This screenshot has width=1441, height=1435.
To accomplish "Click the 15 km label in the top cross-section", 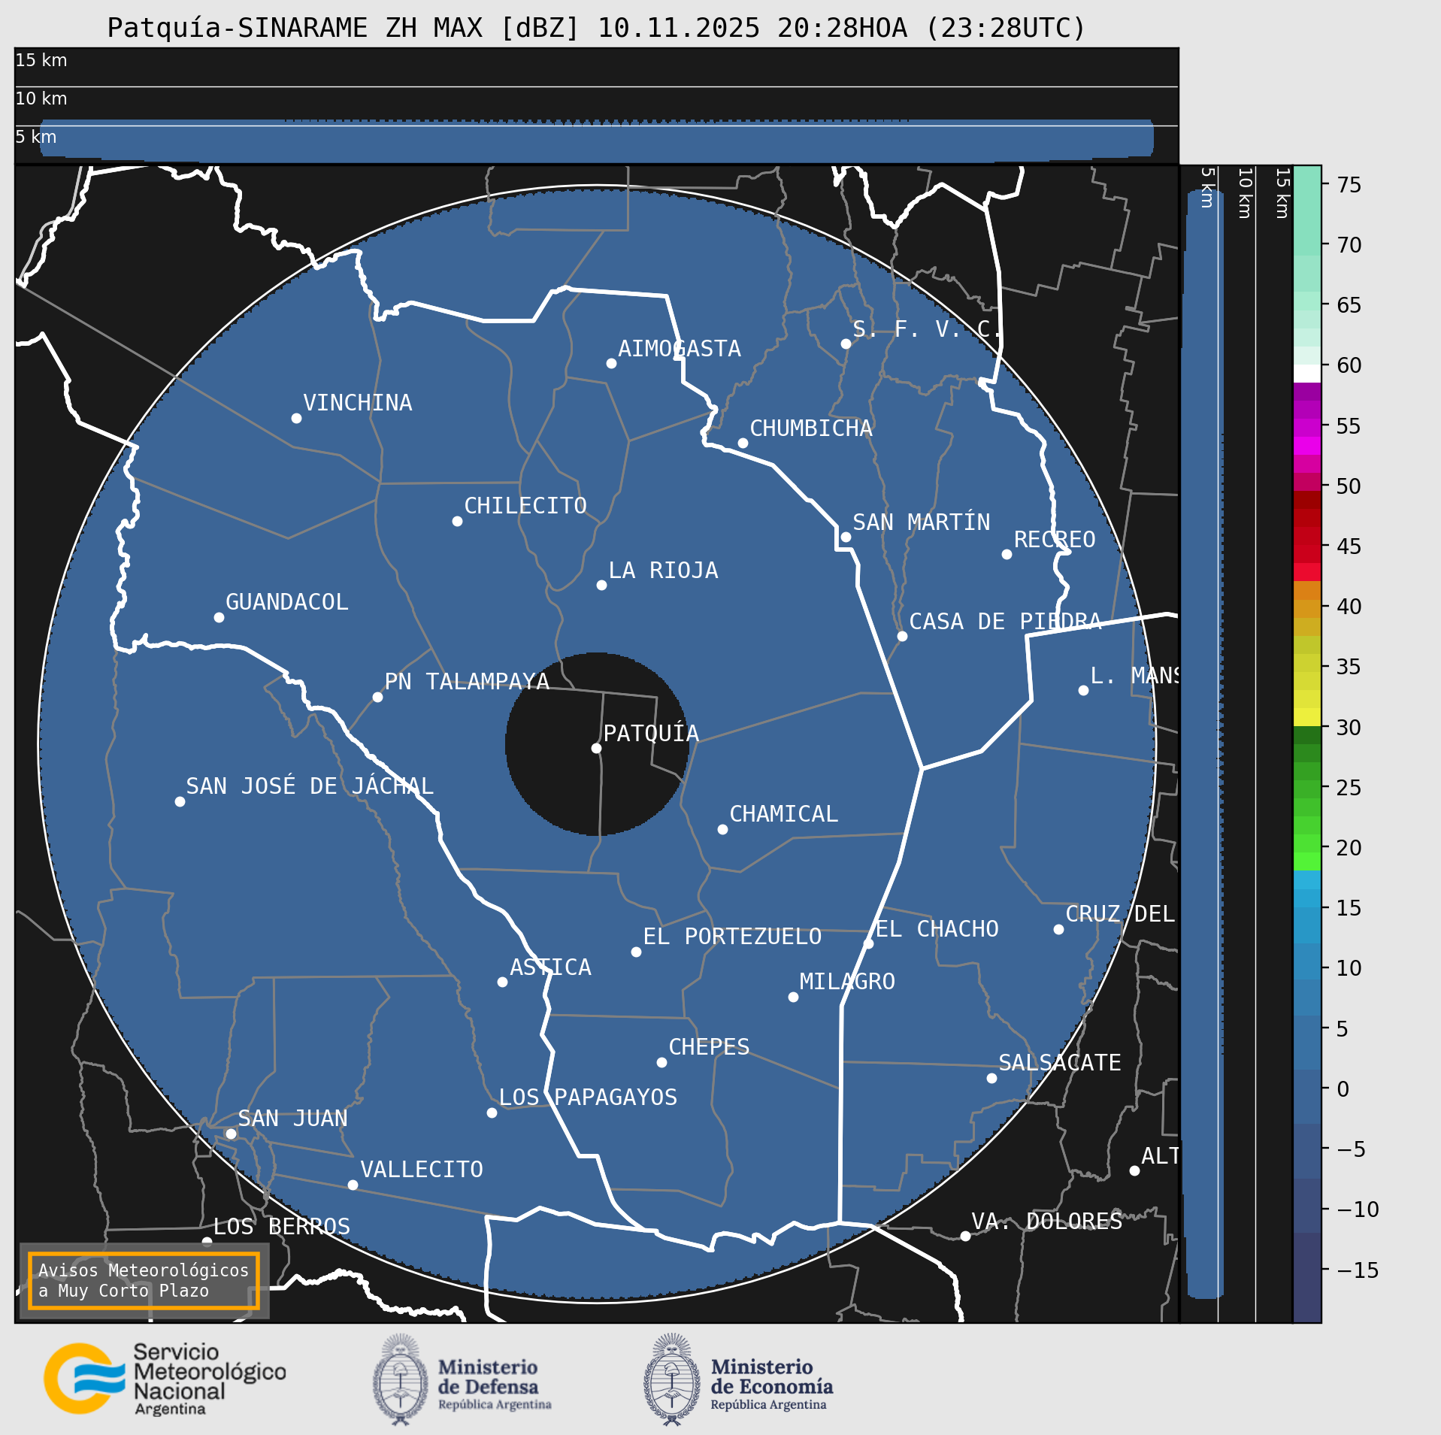I will pyautogui.click(x=41, y=60).
